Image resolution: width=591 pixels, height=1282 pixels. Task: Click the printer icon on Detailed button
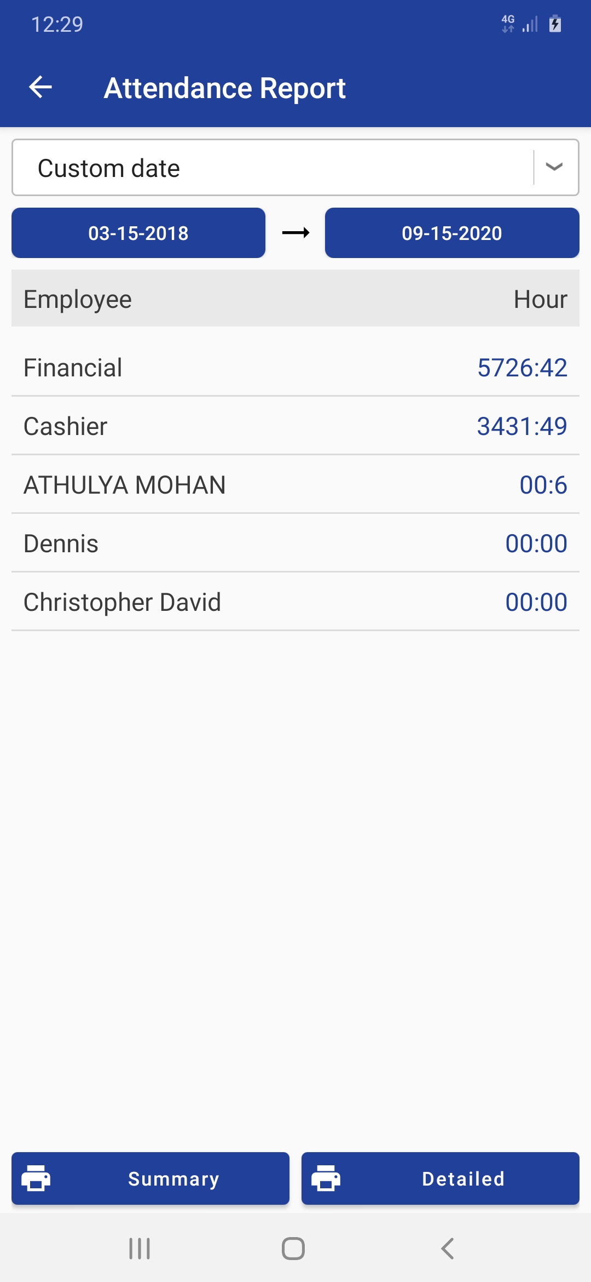point(326,1178)
